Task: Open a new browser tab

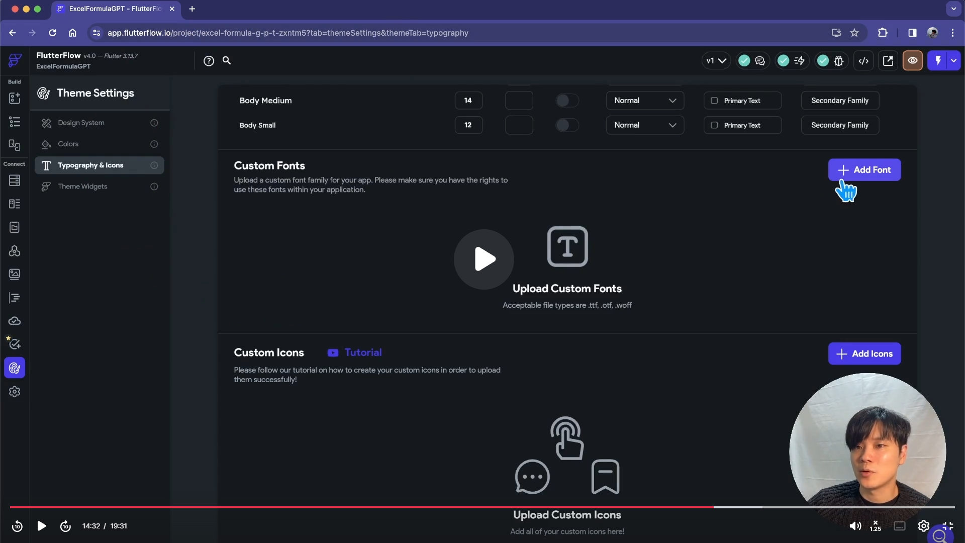Action: 192,9
